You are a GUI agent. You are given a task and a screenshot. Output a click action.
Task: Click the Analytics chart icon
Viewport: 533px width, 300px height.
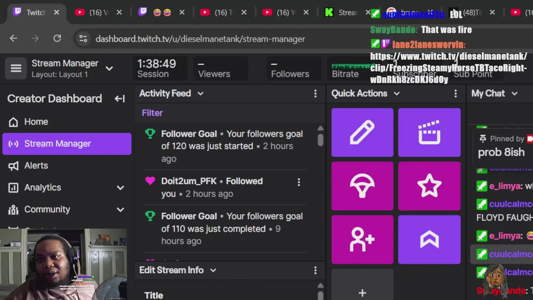pos(13,187)
